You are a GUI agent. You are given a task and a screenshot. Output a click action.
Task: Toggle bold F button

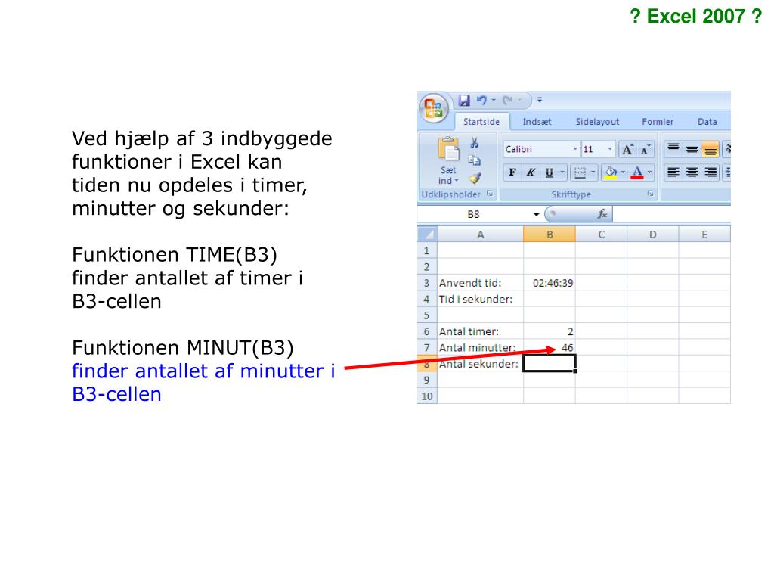(x=512, y=172)
